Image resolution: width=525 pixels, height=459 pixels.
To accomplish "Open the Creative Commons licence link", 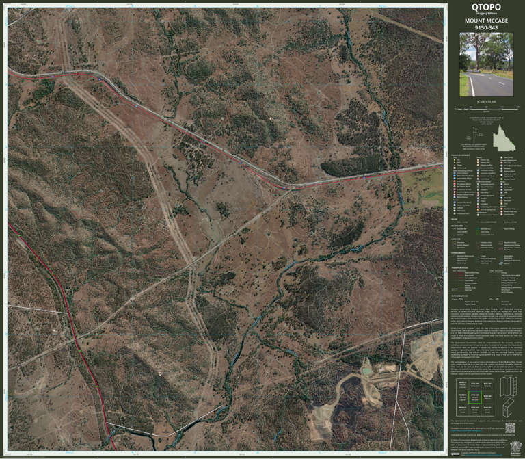I will (483, 455).
